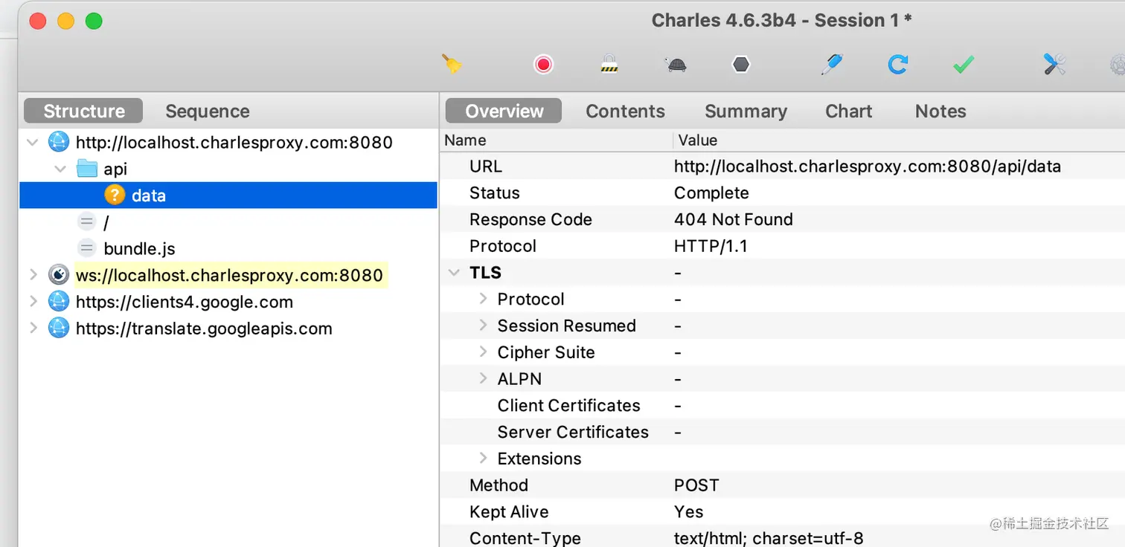Viewport: 1125px width, 547px height.
Task: Select the https://translate.googleapis.com entry
Action: [x=204, y=329]
